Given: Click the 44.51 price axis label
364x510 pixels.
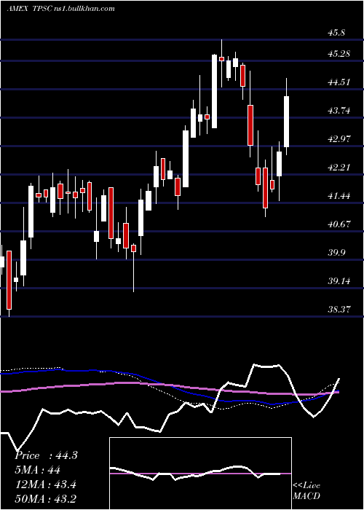Looking at the screenshot, I should tap(339, 82).
